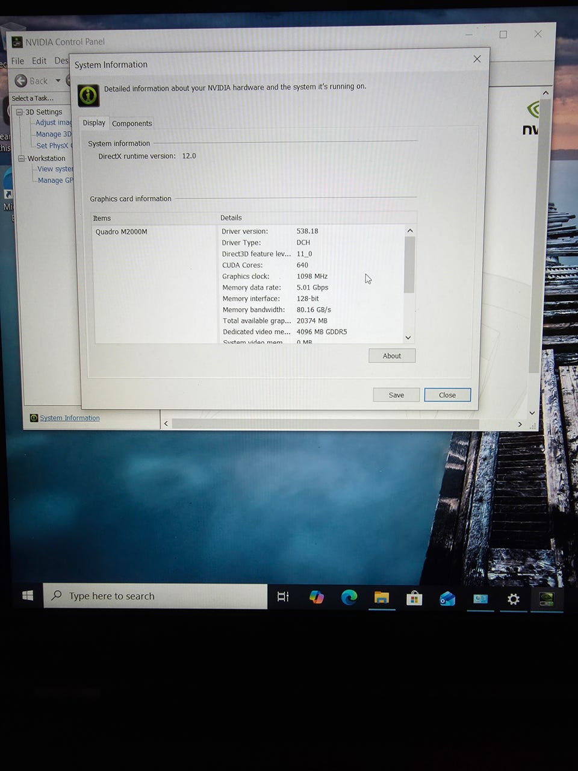Click the up arrow of main panel scrollbar
Screen dimensions: 578x771
[x=545, y=93]
